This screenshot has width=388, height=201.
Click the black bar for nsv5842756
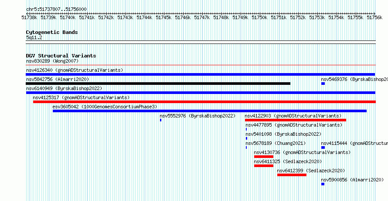[158, 84]
